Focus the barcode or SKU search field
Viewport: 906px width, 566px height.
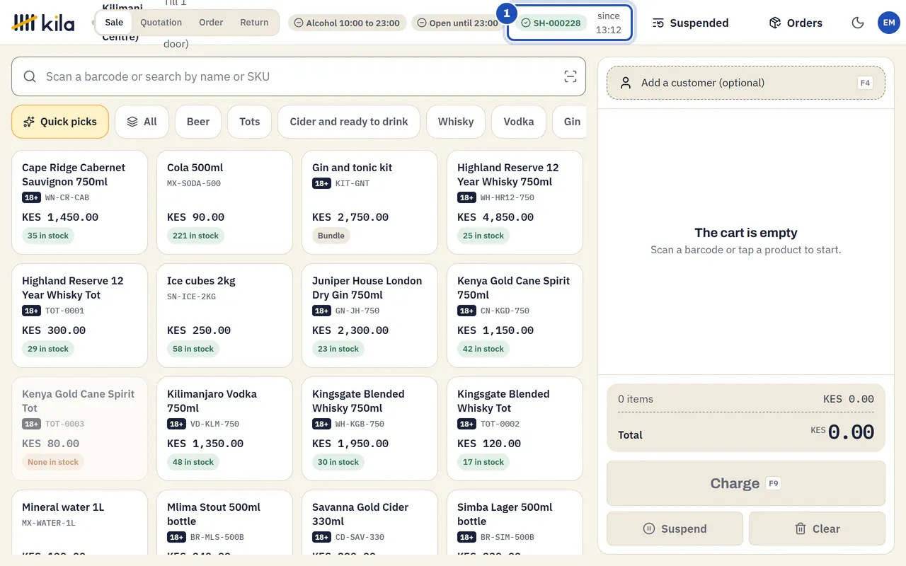click(x=299, y=76)
